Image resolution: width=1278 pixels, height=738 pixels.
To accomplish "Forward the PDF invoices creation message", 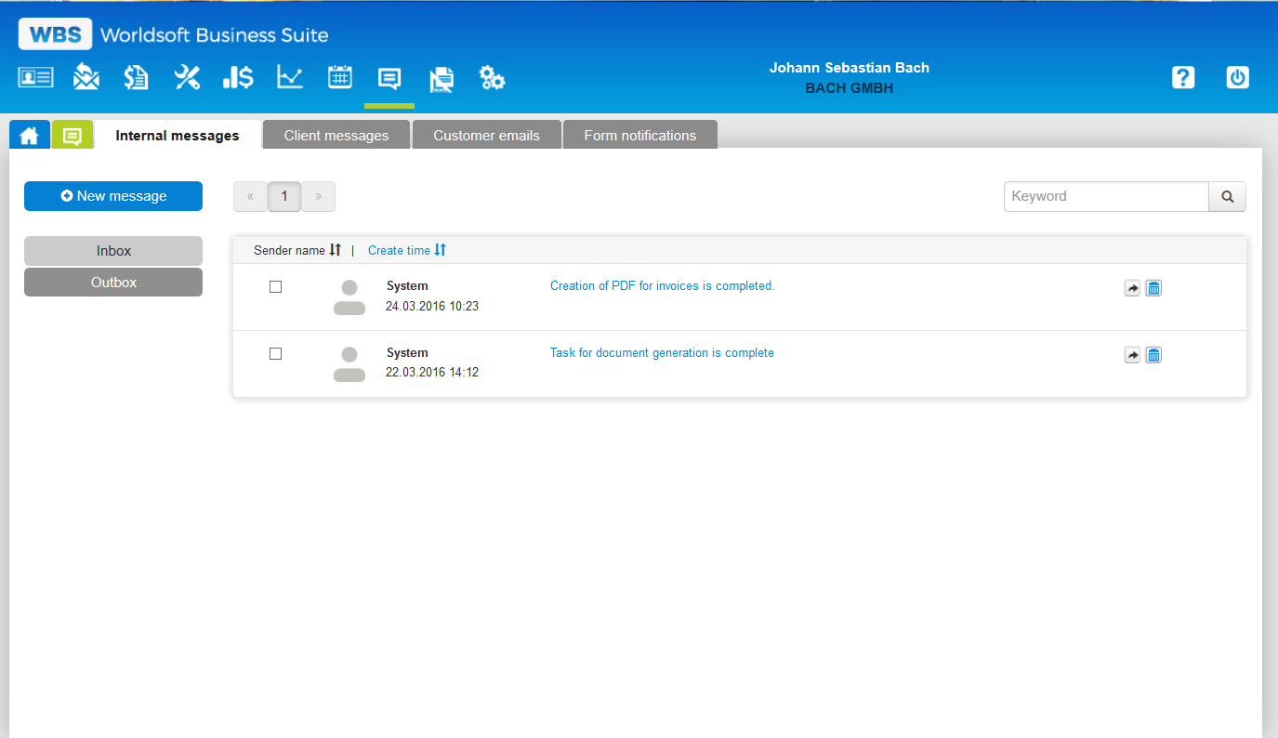I will coord(1132,288).
